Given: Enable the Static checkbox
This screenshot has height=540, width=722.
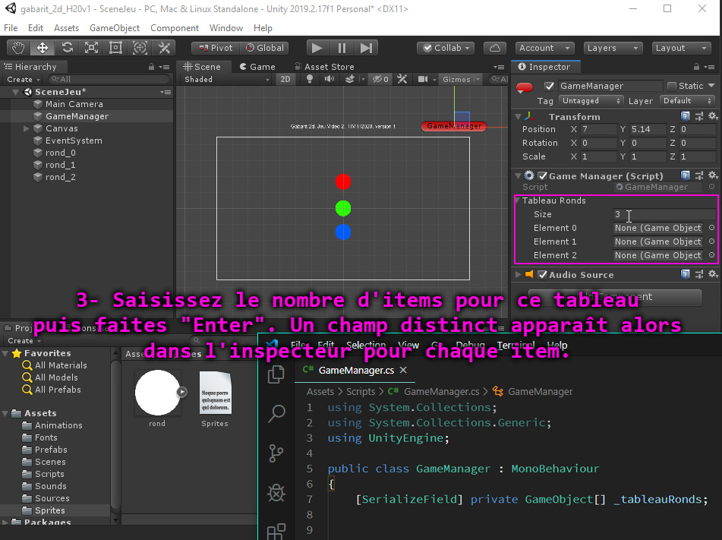Looking at the screenshot, I should click(x=671, y=86).
